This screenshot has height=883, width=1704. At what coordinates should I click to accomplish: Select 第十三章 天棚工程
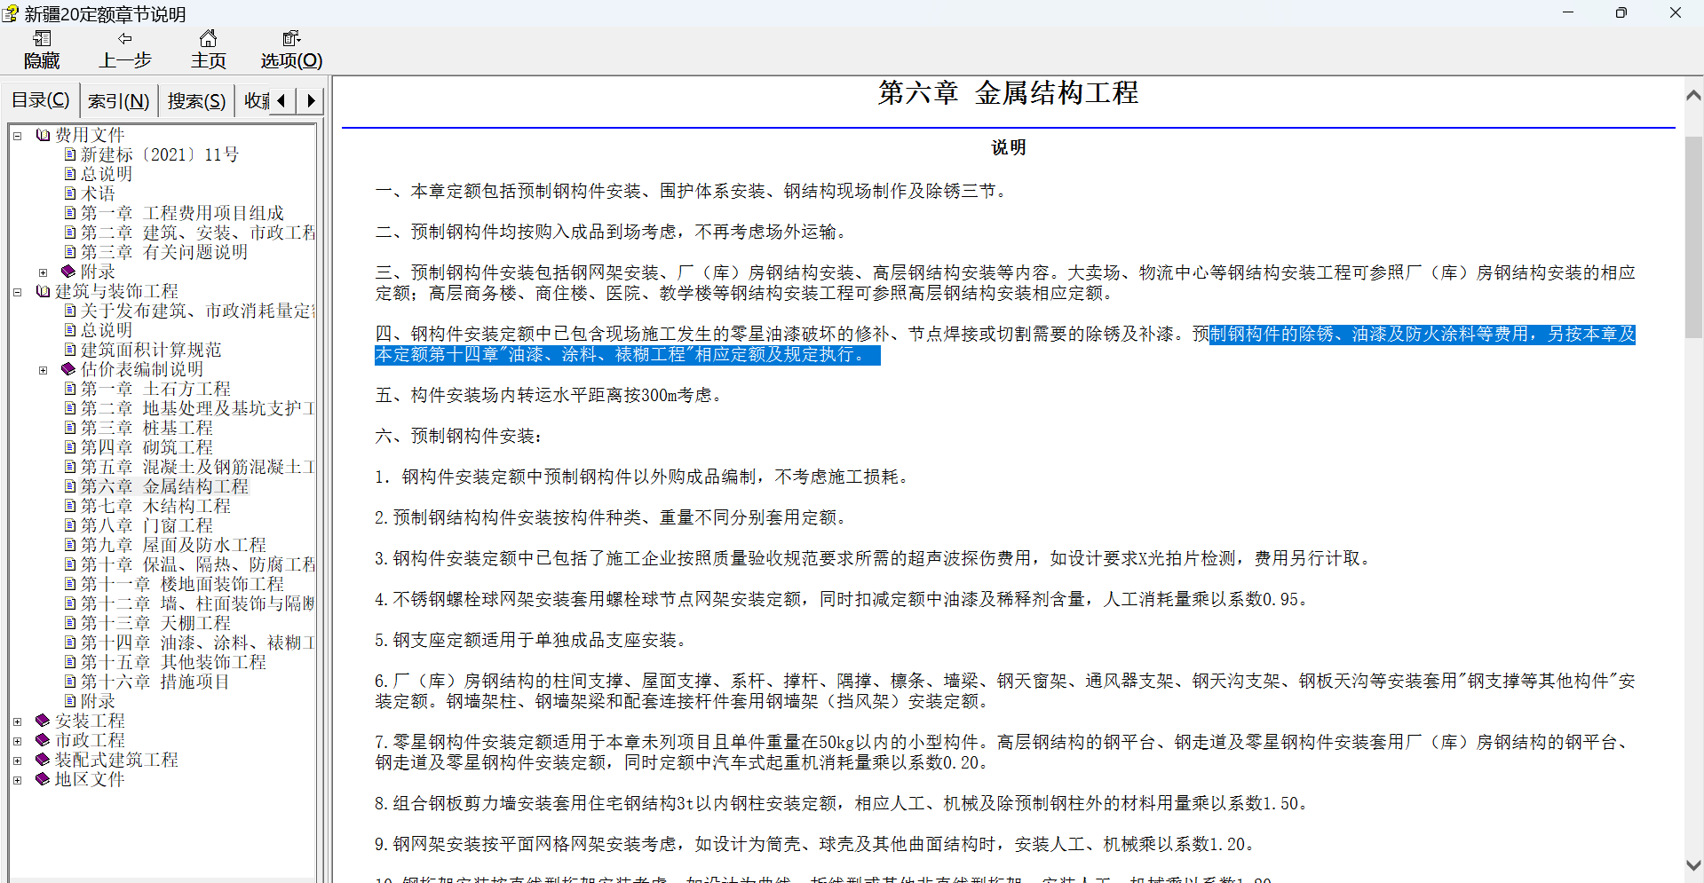point(155,623)
